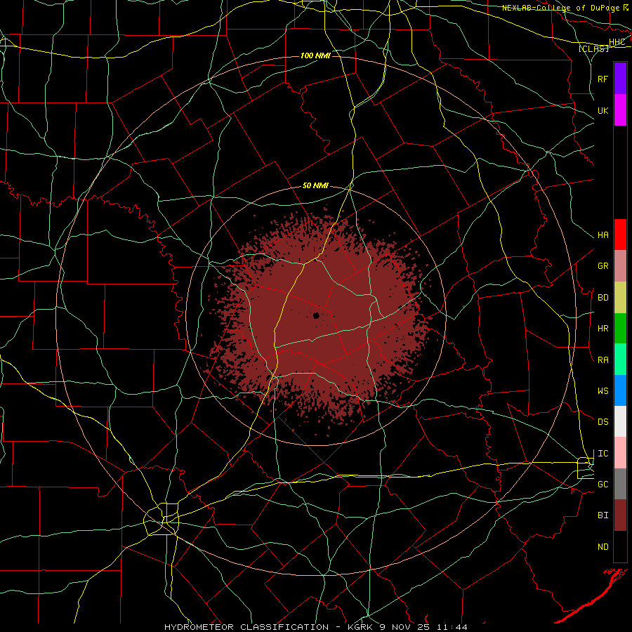Image resolution: width=632 pixels, height=632 pixels.
Task: Click the RA legend label
Action: (x=603, y=360)
